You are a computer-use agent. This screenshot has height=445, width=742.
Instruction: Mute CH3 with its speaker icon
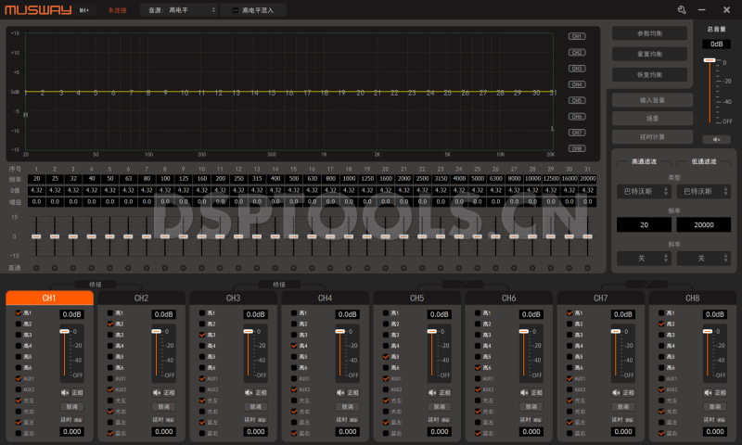(249, 392)
